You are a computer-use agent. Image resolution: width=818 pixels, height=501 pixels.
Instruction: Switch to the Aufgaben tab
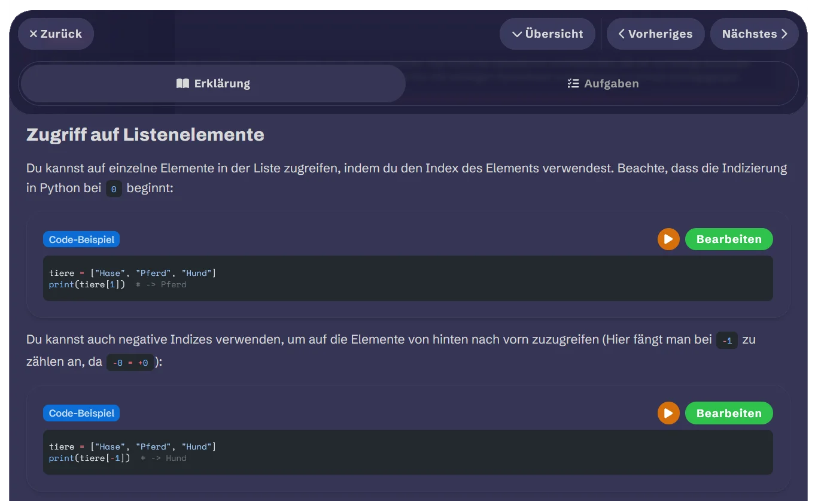coord(603,84)
